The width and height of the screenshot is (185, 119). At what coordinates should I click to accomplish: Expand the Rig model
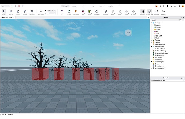coord(153,31)
